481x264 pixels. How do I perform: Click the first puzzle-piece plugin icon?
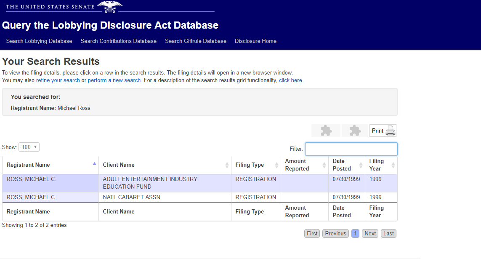click(326, 131)
